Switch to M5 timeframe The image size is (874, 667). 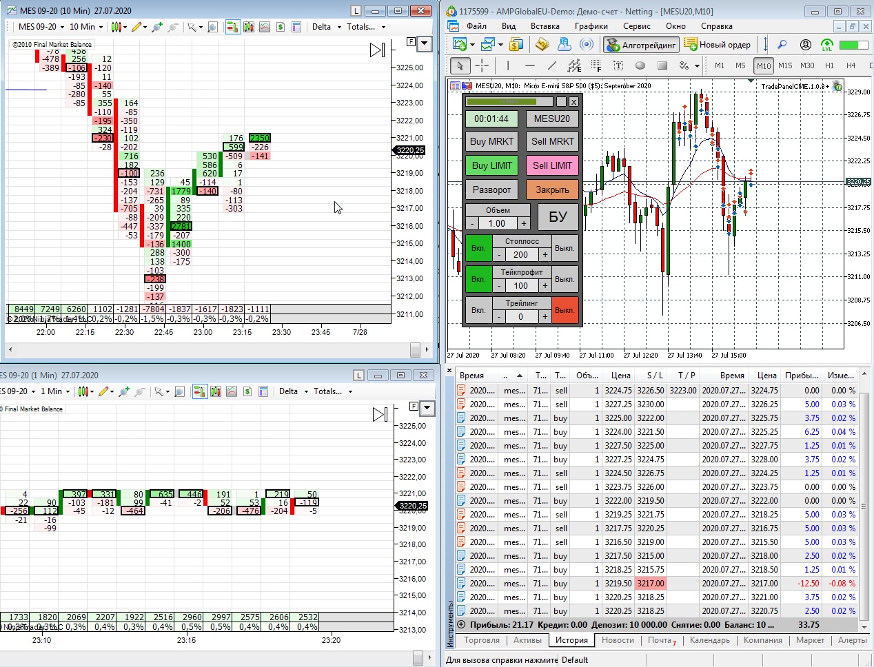point(740,65)
